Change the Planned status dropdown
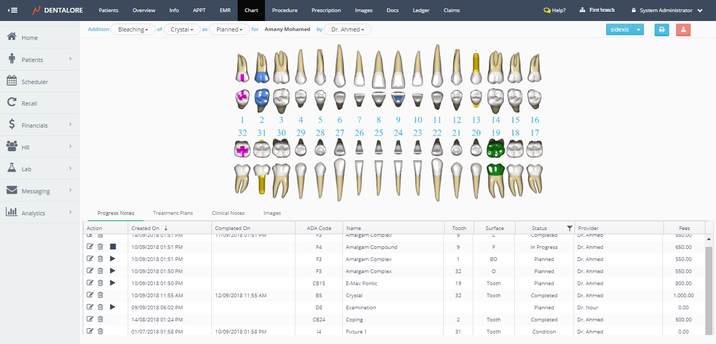Viewport: 716px width, 344px height. 229,30
